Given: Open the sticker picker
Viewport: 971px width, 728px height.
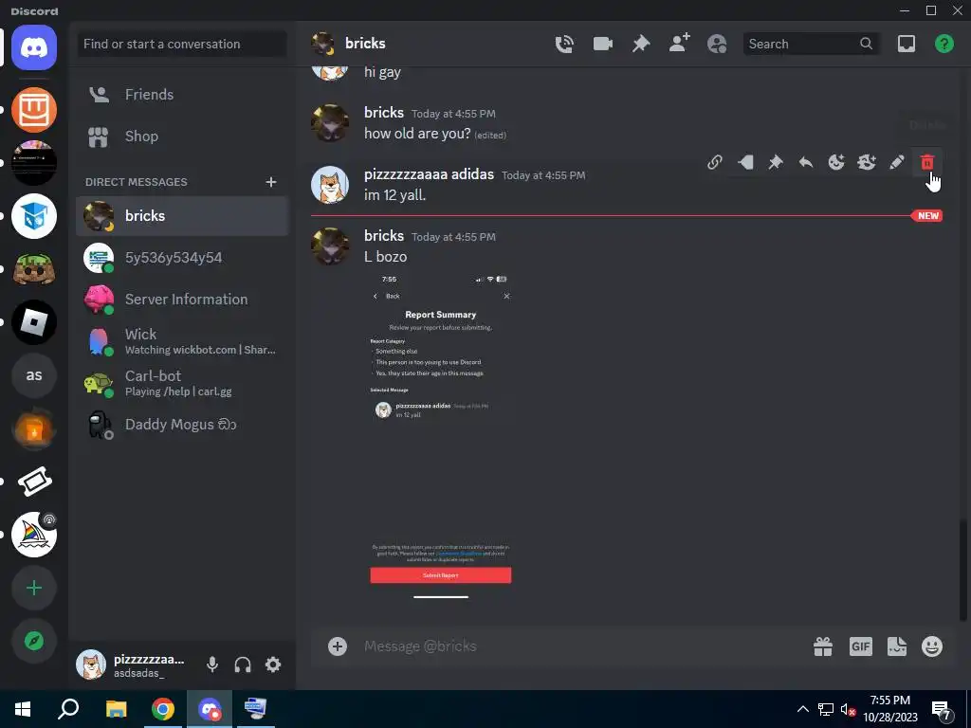Looking at the screenshot, I should point(897,646).
